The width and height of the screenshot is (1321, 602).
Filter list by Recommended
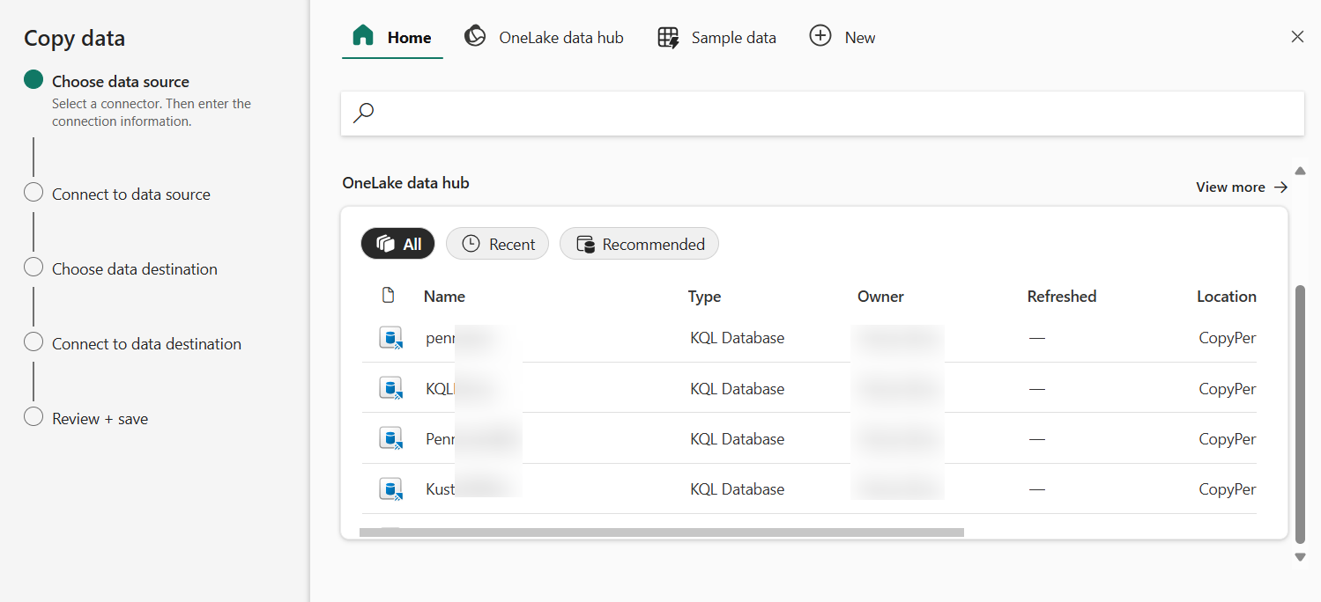(640, 244)
